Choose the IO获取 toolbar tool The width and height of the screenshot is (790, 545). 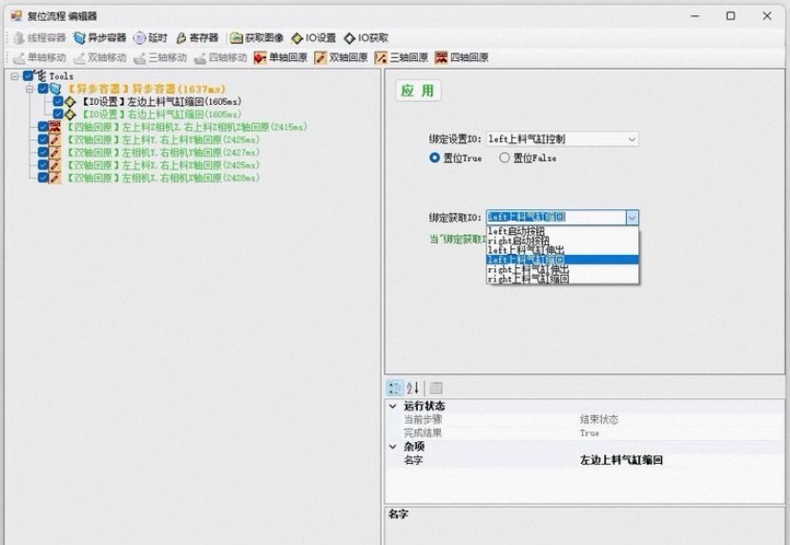[366, 38]
